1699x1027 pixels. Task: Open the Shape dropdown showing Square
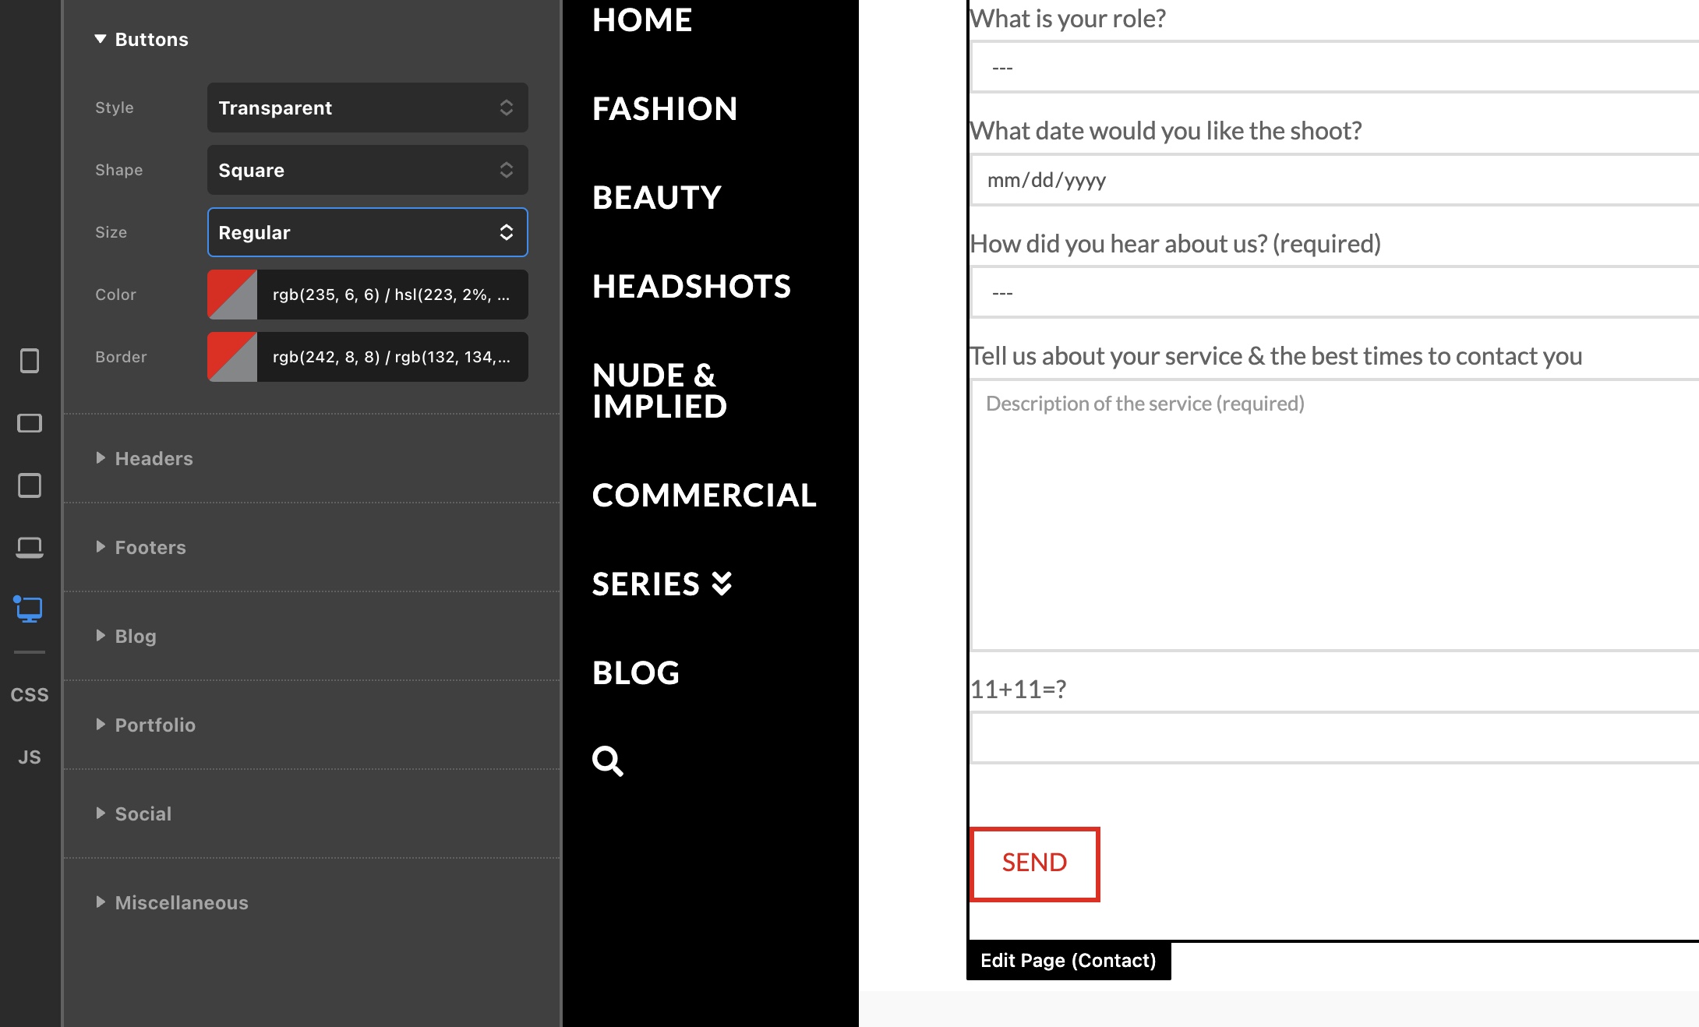coord(367,170)
